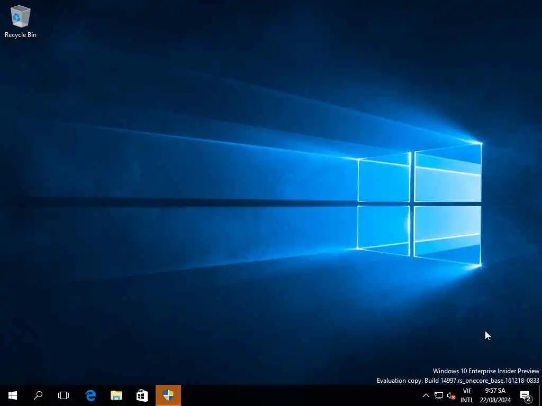542x406 pixels.
Task: Open File Explorer from the taskbar
Action: [116, 395]
